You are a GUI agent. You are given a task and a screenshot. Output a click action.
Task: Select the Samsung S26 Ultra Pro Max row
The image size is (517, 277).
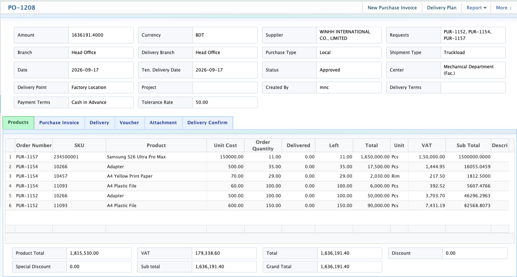[257, 157]
